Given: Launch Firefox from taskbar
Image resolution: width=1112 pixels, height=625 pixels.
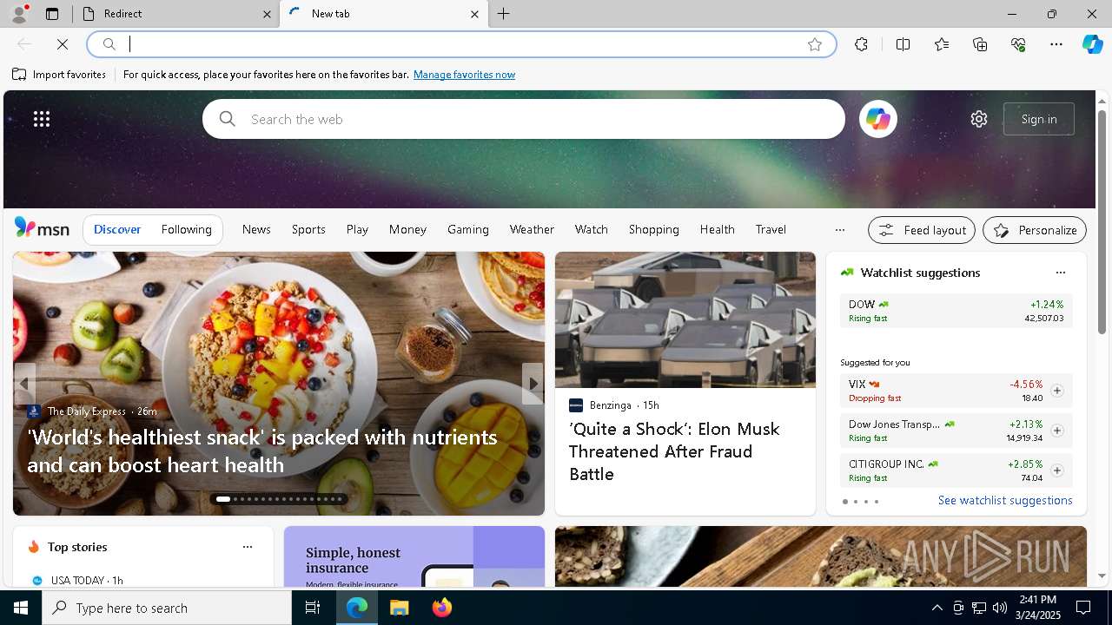Looking at the screenshot, I should [x=442, y=608].
